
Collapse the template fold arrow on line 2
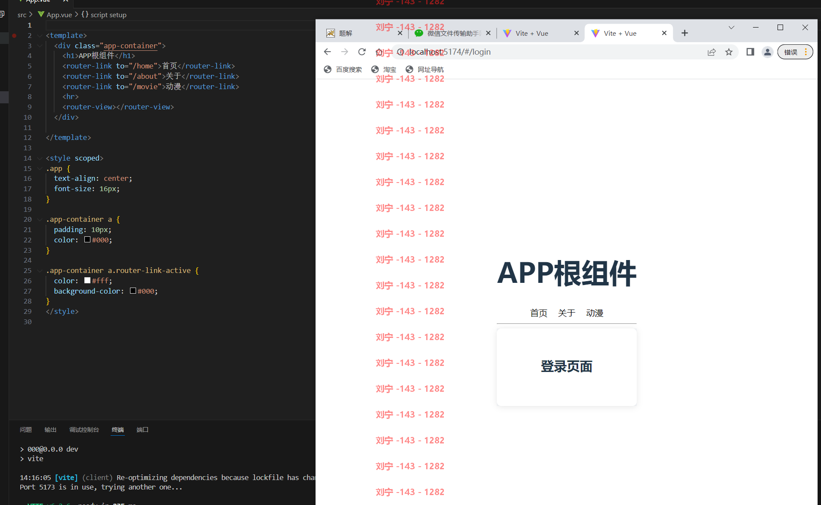(40, 35)
